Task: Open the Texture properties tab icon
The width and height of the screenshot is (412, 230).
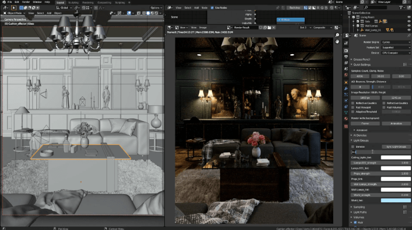Action: point(346,126)
